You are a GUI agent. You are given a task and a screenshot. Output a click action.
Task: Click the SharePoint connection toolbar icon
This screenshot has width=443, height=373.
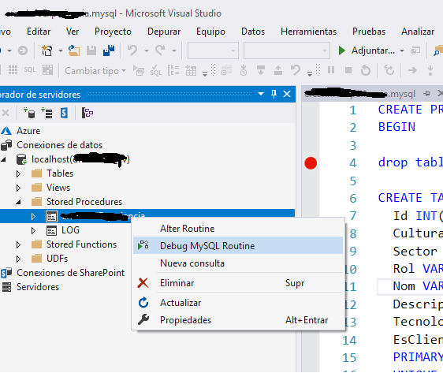pyautogui.click(x=64, y=113)
